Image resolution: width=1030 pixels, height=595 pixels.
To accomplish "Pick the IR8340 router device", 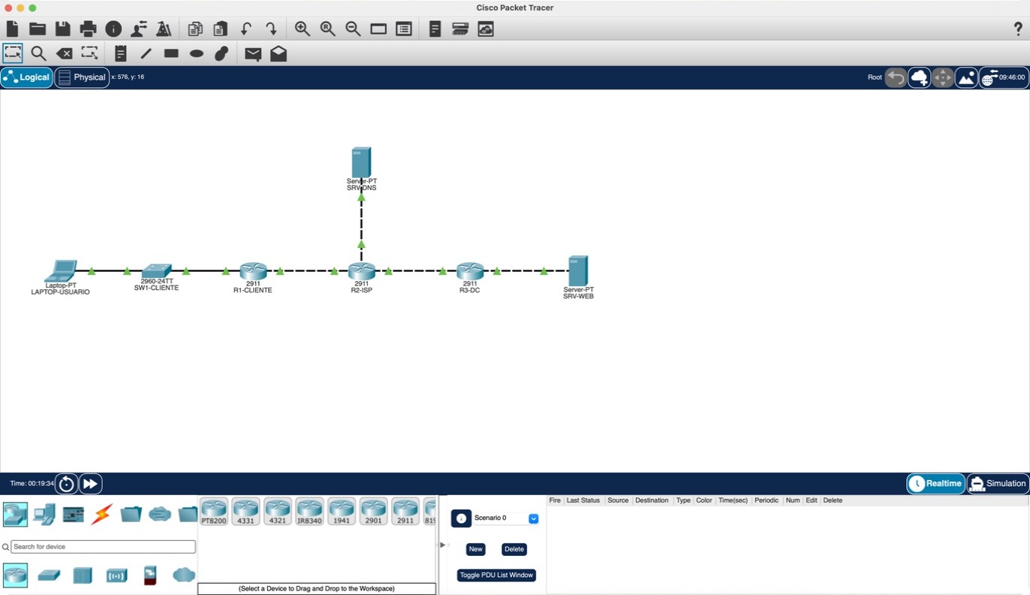I will click(309, 512).
